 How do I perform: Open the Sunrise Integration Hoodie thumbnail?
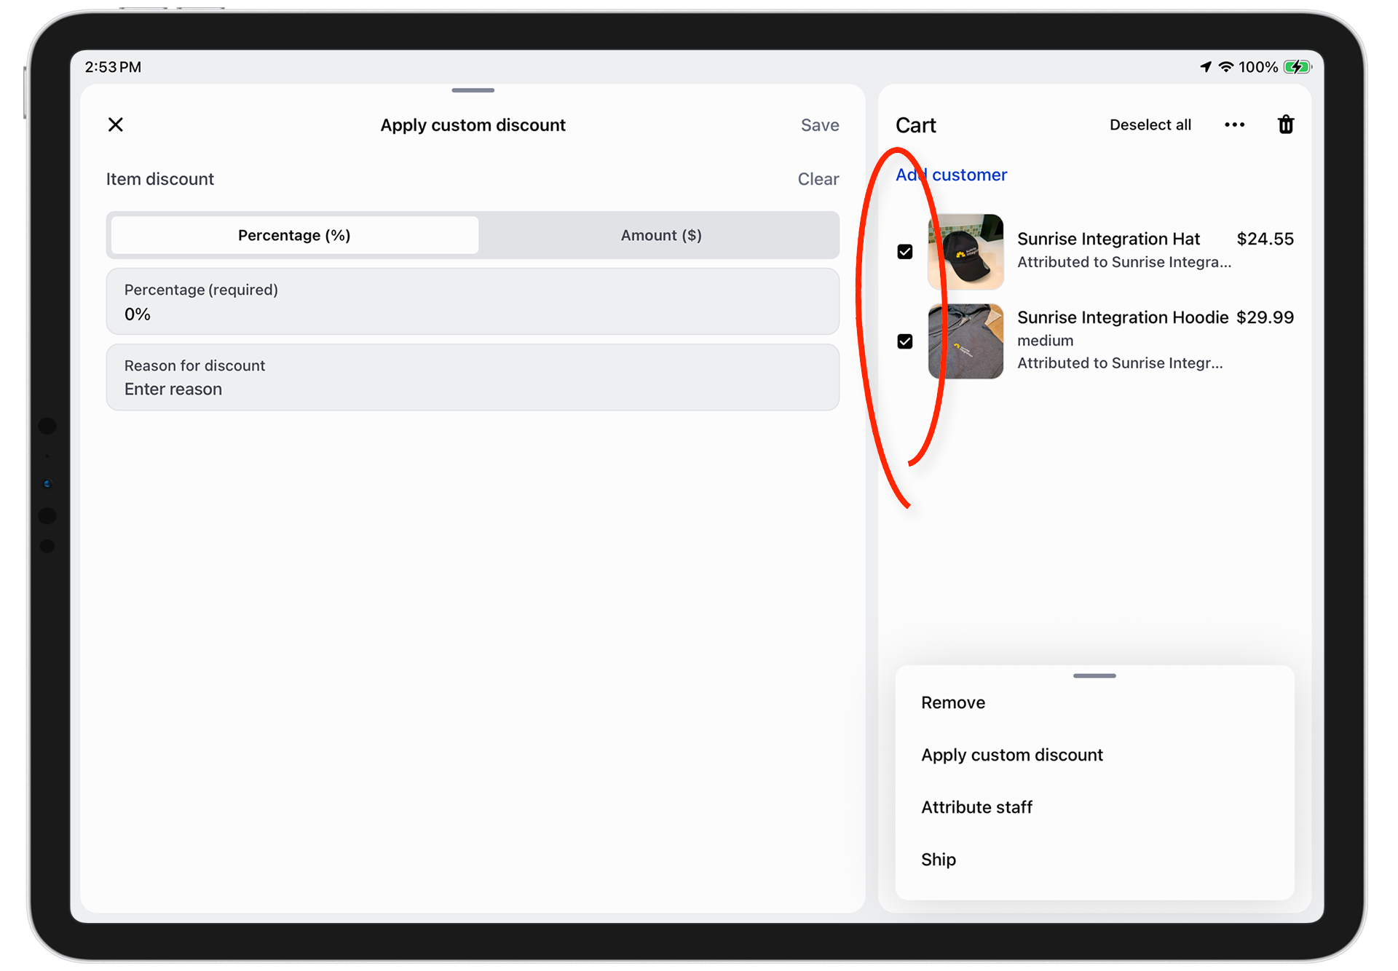(966, 341)
